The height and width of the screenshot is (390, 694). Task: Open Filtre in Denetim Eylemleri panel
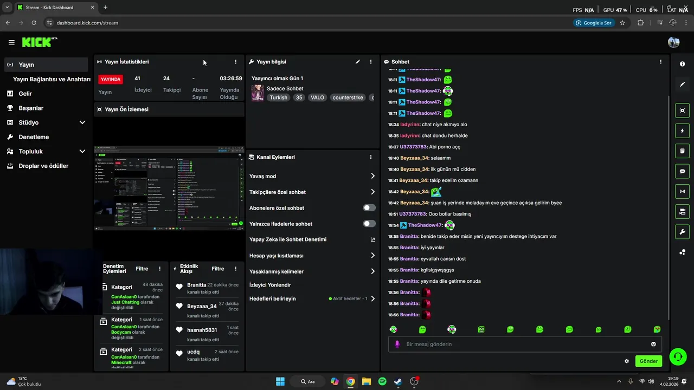[x=142, y=269]
